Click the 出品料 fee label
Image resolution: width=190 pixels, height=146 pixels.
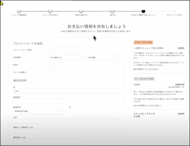(x=137, y=85)
